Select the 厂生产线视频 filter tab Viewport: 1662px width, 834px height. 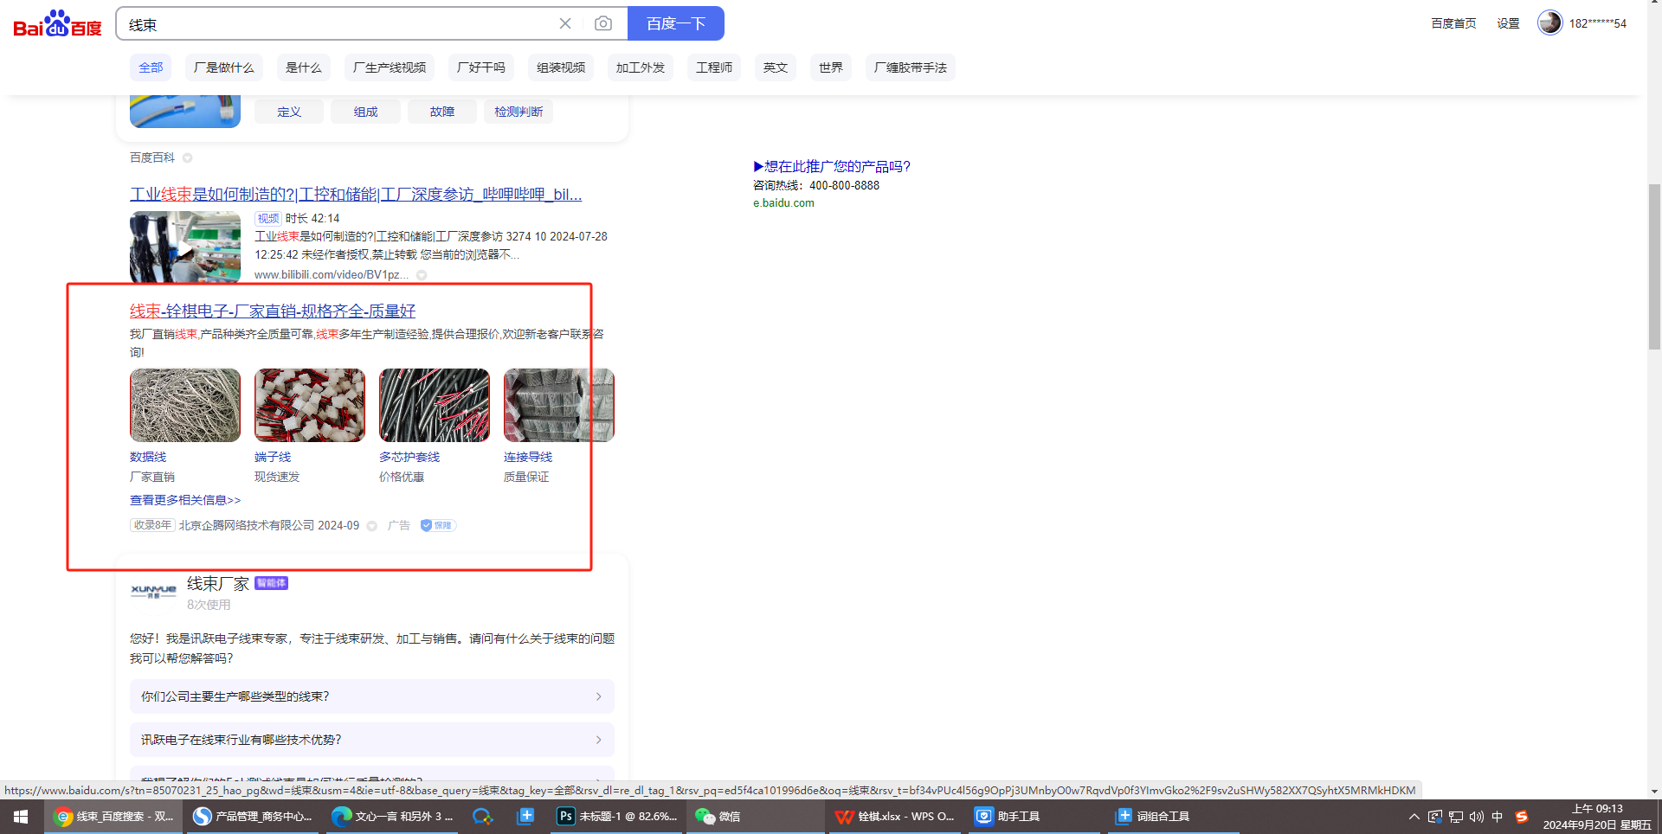390,67
